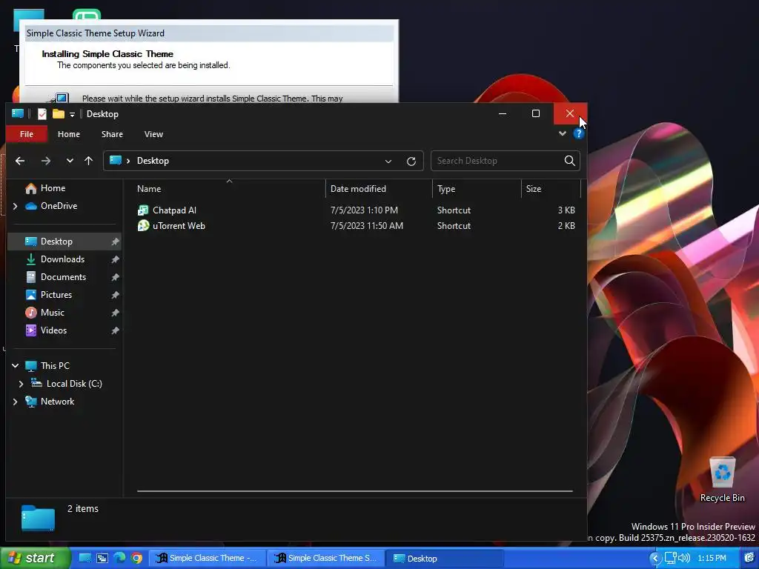The width and height of the screenshot is (759, 569).
Task: Refresh the Desktop folder view
Action: pos(411,161)
